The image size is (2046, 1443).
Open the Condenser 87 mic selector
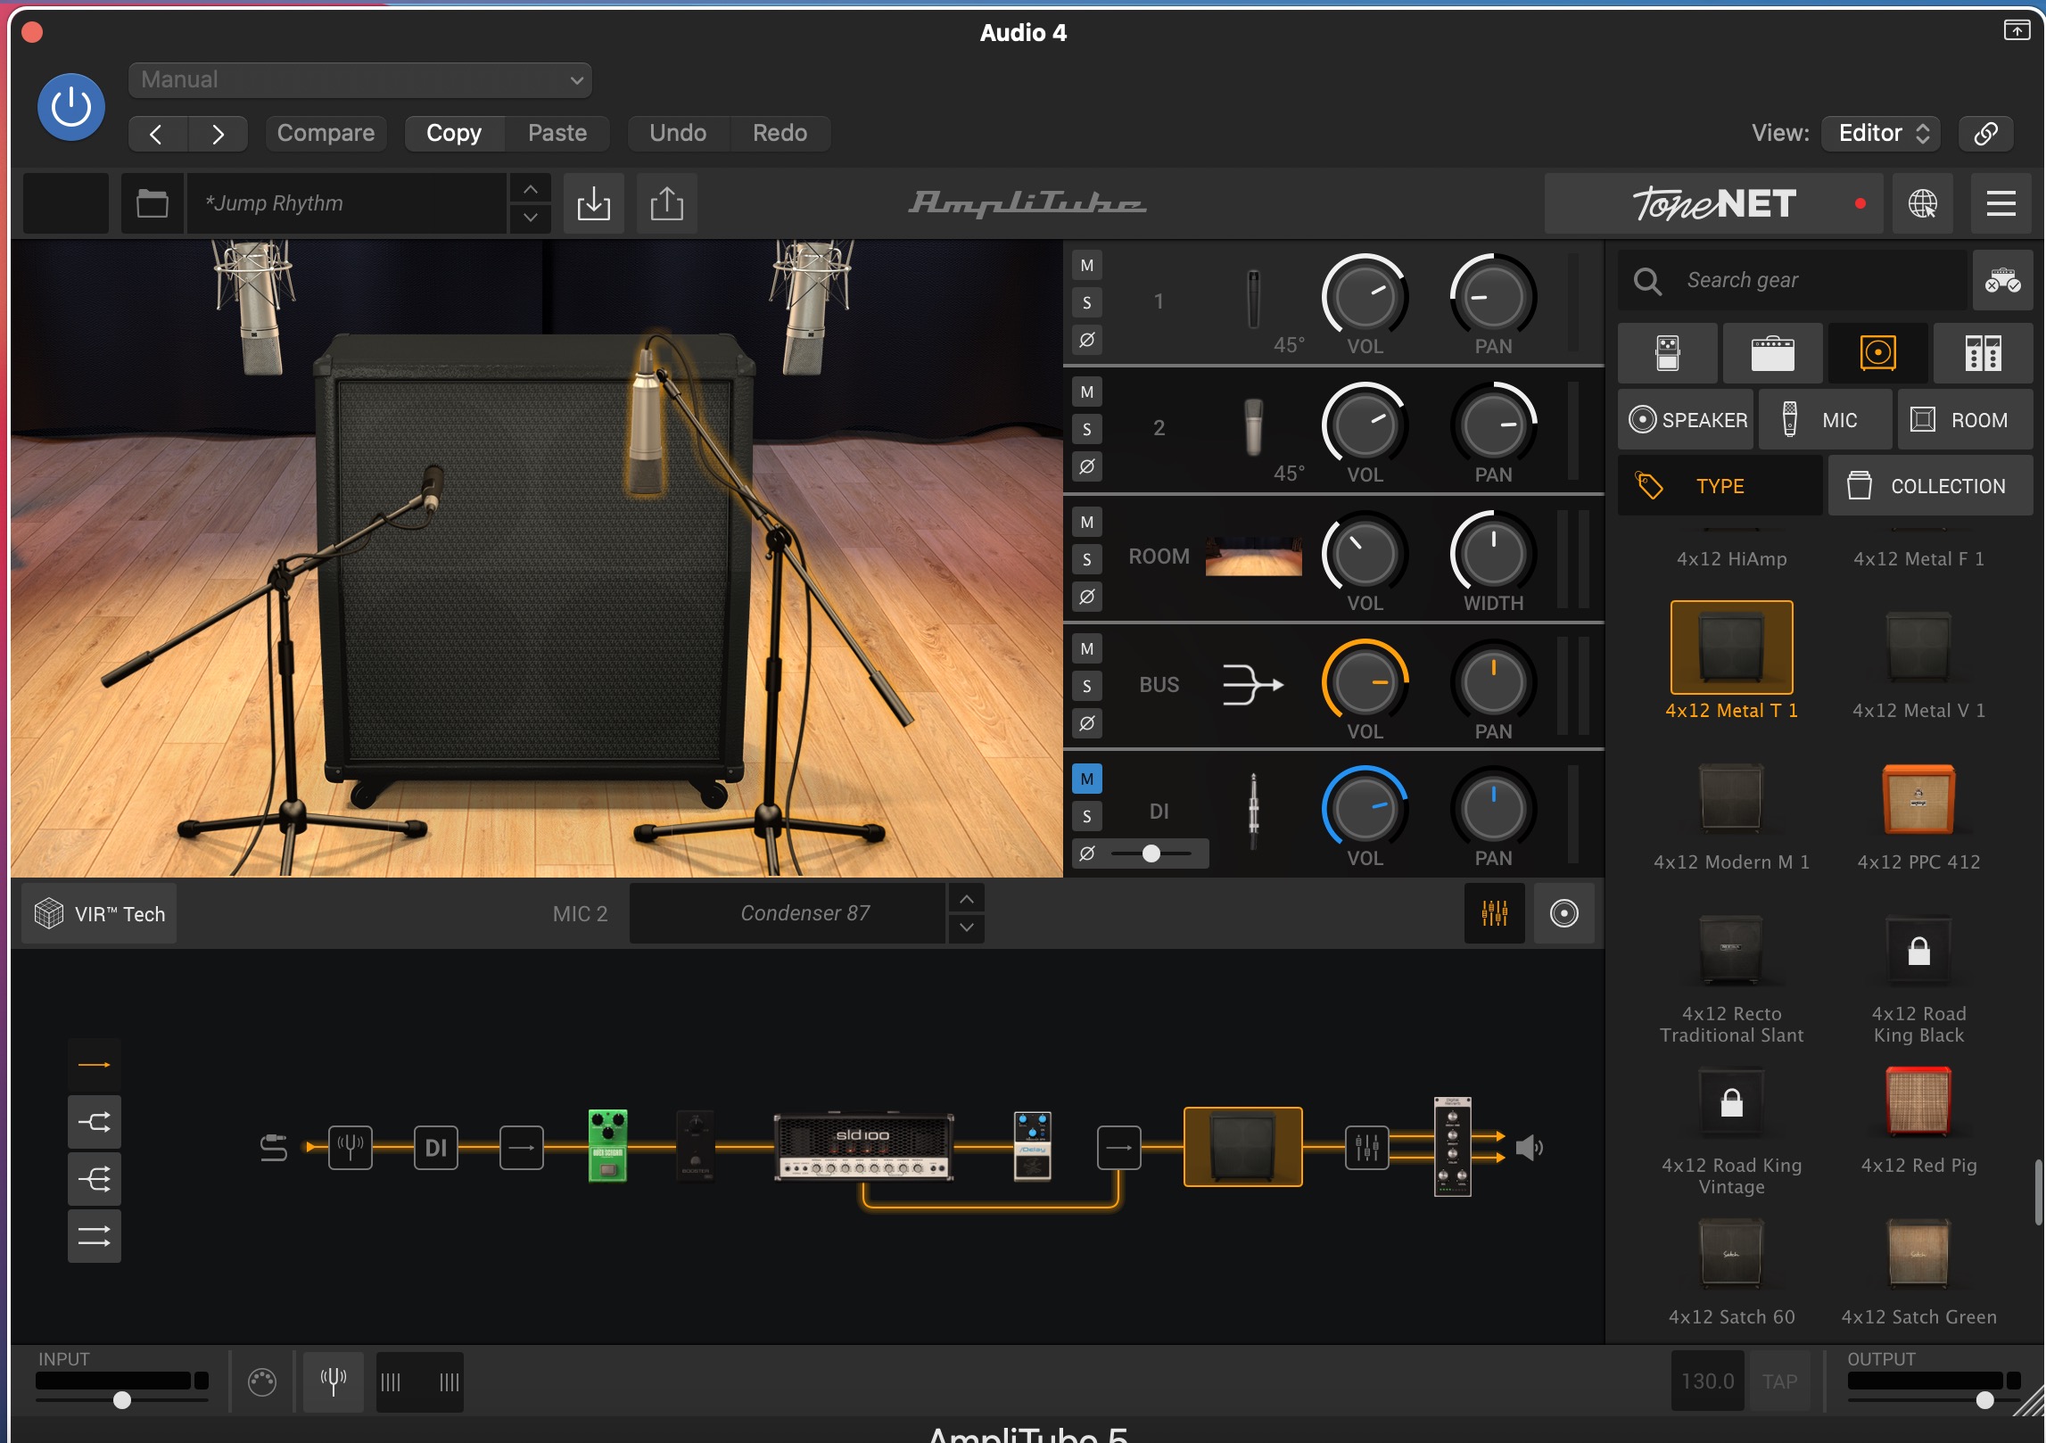point(787,914)
